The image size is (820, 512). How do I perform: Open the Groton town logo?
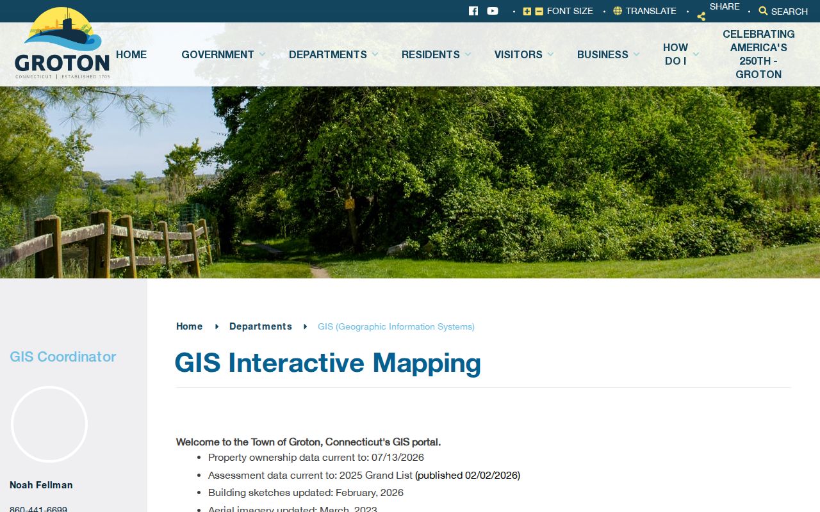[62, 44]
